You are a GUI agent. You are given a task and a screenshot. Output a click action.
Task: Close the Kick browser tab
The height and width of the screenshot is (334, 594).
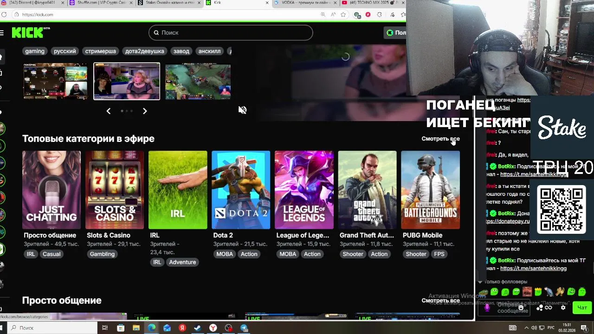tap(267, 3)
